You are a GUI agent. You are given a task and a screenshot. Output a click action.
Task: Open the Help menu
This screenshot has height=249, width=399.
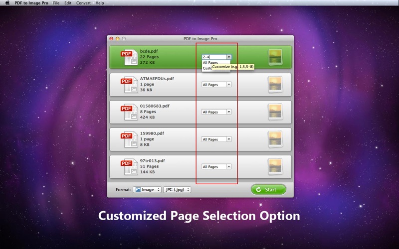click(x=100, y=3)
